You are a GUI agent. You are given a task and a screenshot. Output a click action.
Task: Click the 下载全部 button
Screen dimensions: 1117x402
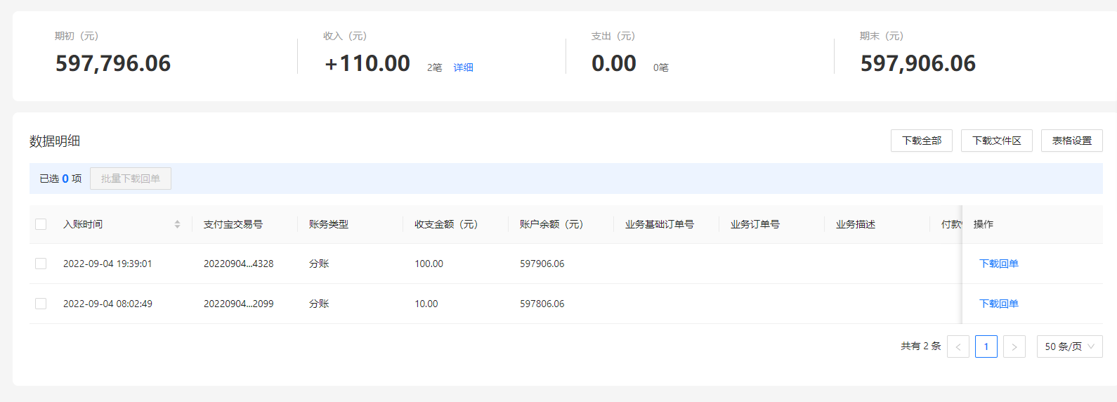(921, 141)
